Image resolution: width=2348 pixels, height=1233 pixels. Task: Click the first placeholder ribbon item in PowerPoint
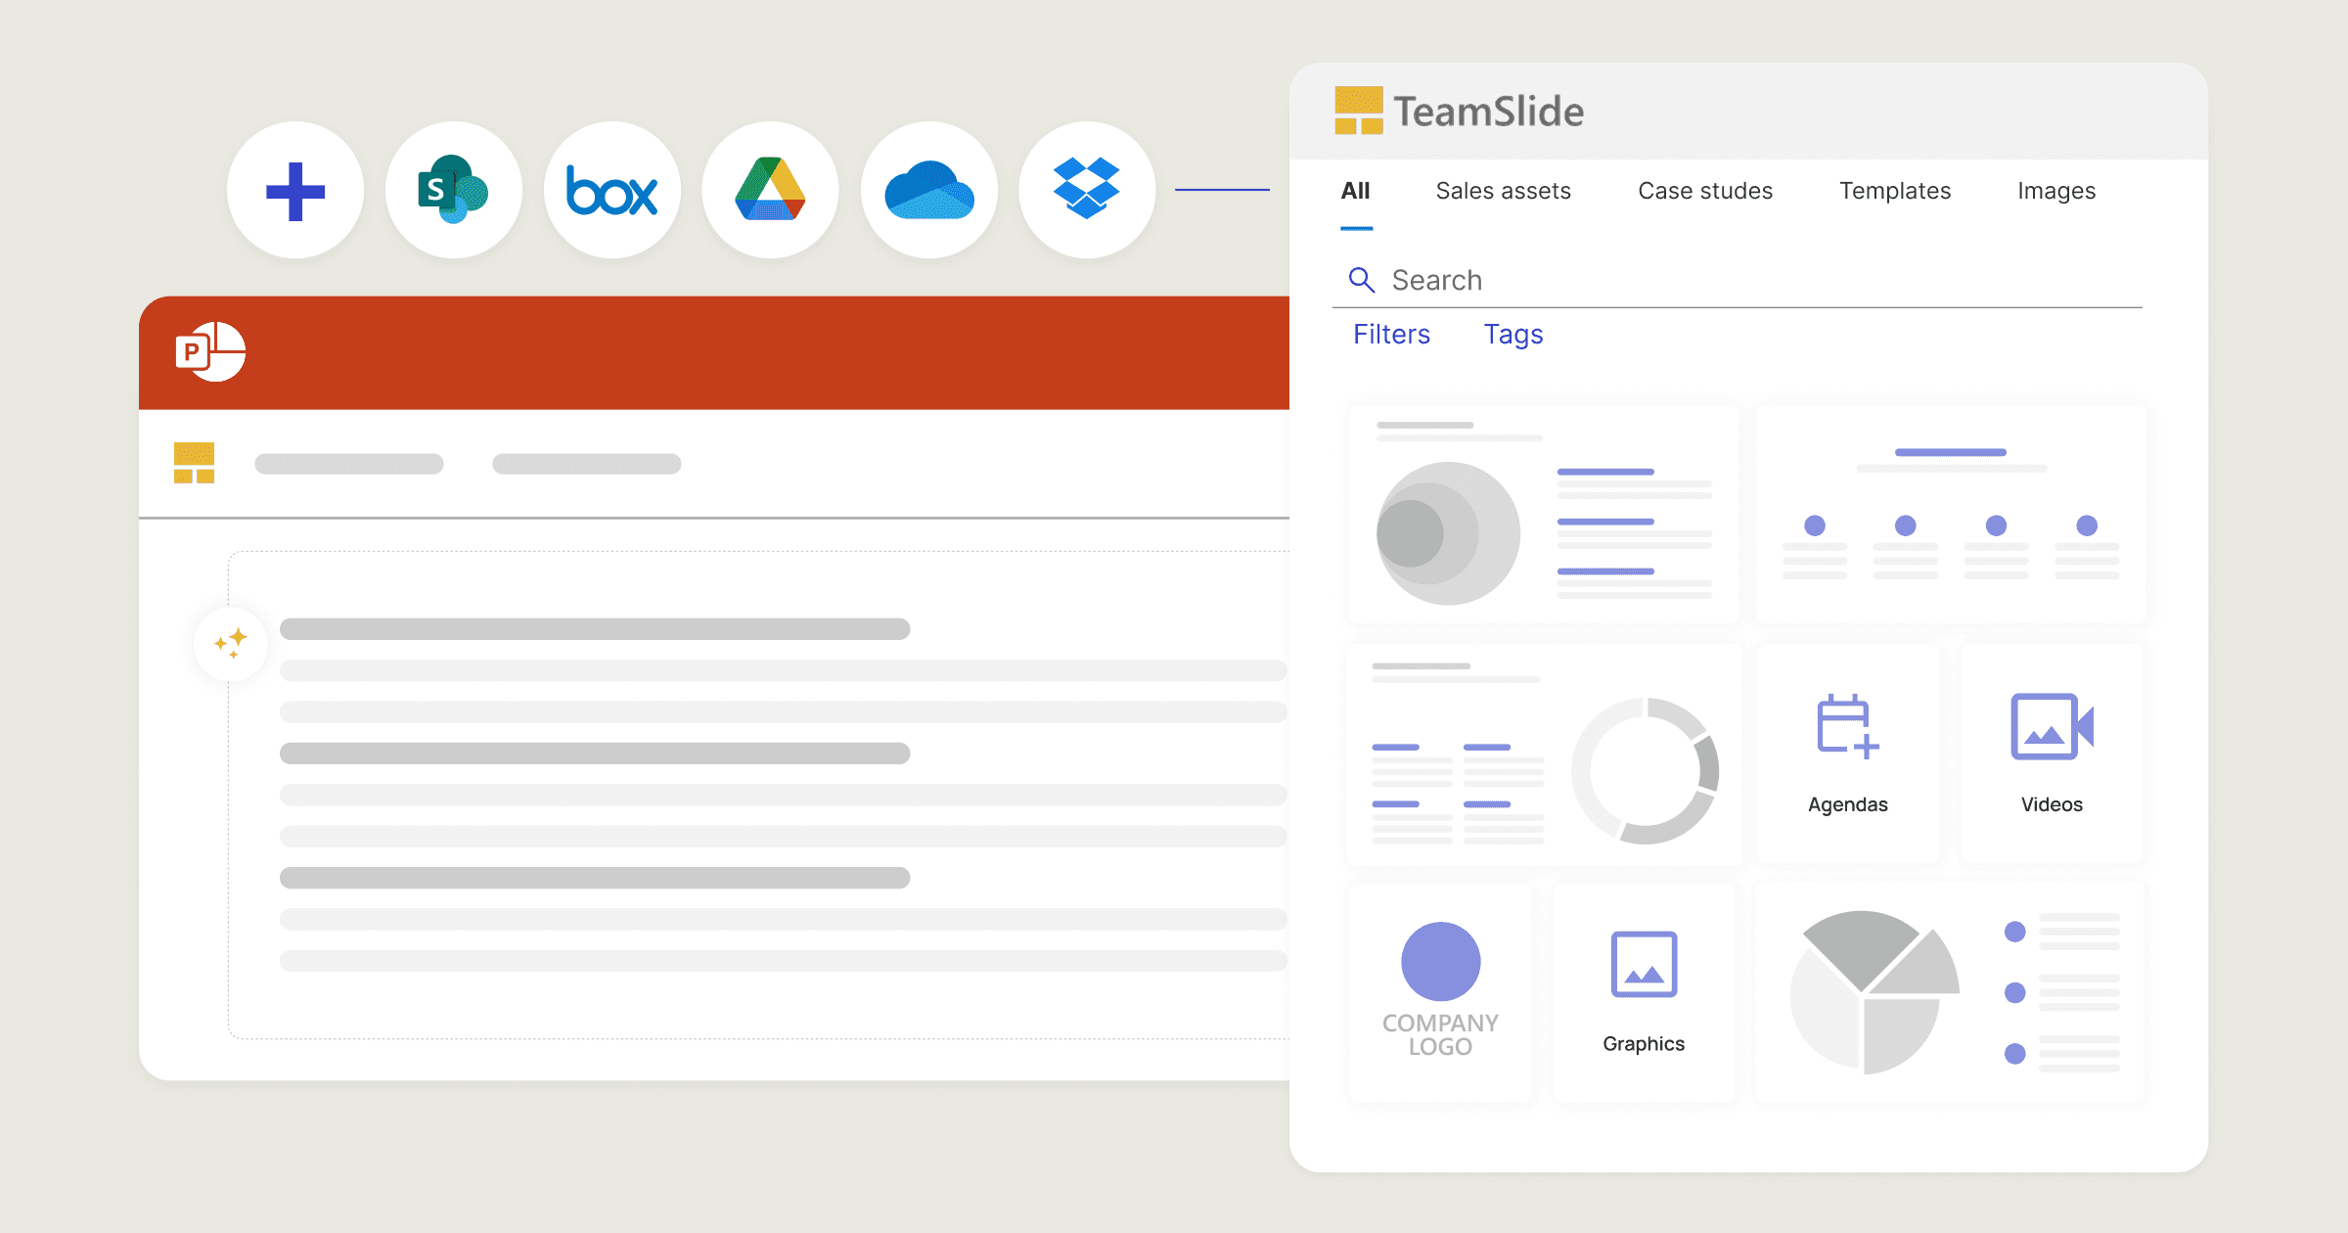349,464
